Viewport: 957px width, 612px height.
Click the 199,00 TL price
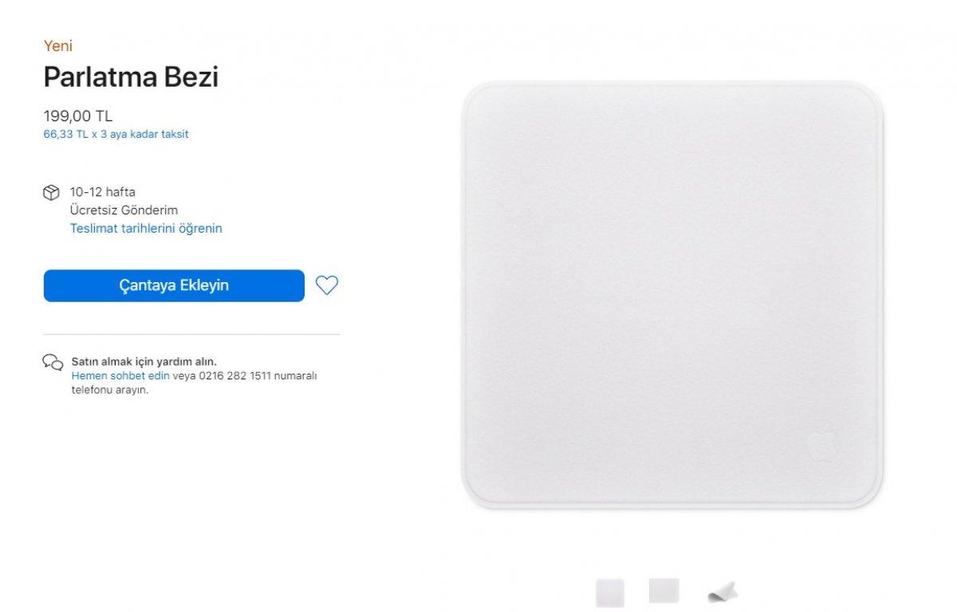pyautogui.click(x=77, y=116)
